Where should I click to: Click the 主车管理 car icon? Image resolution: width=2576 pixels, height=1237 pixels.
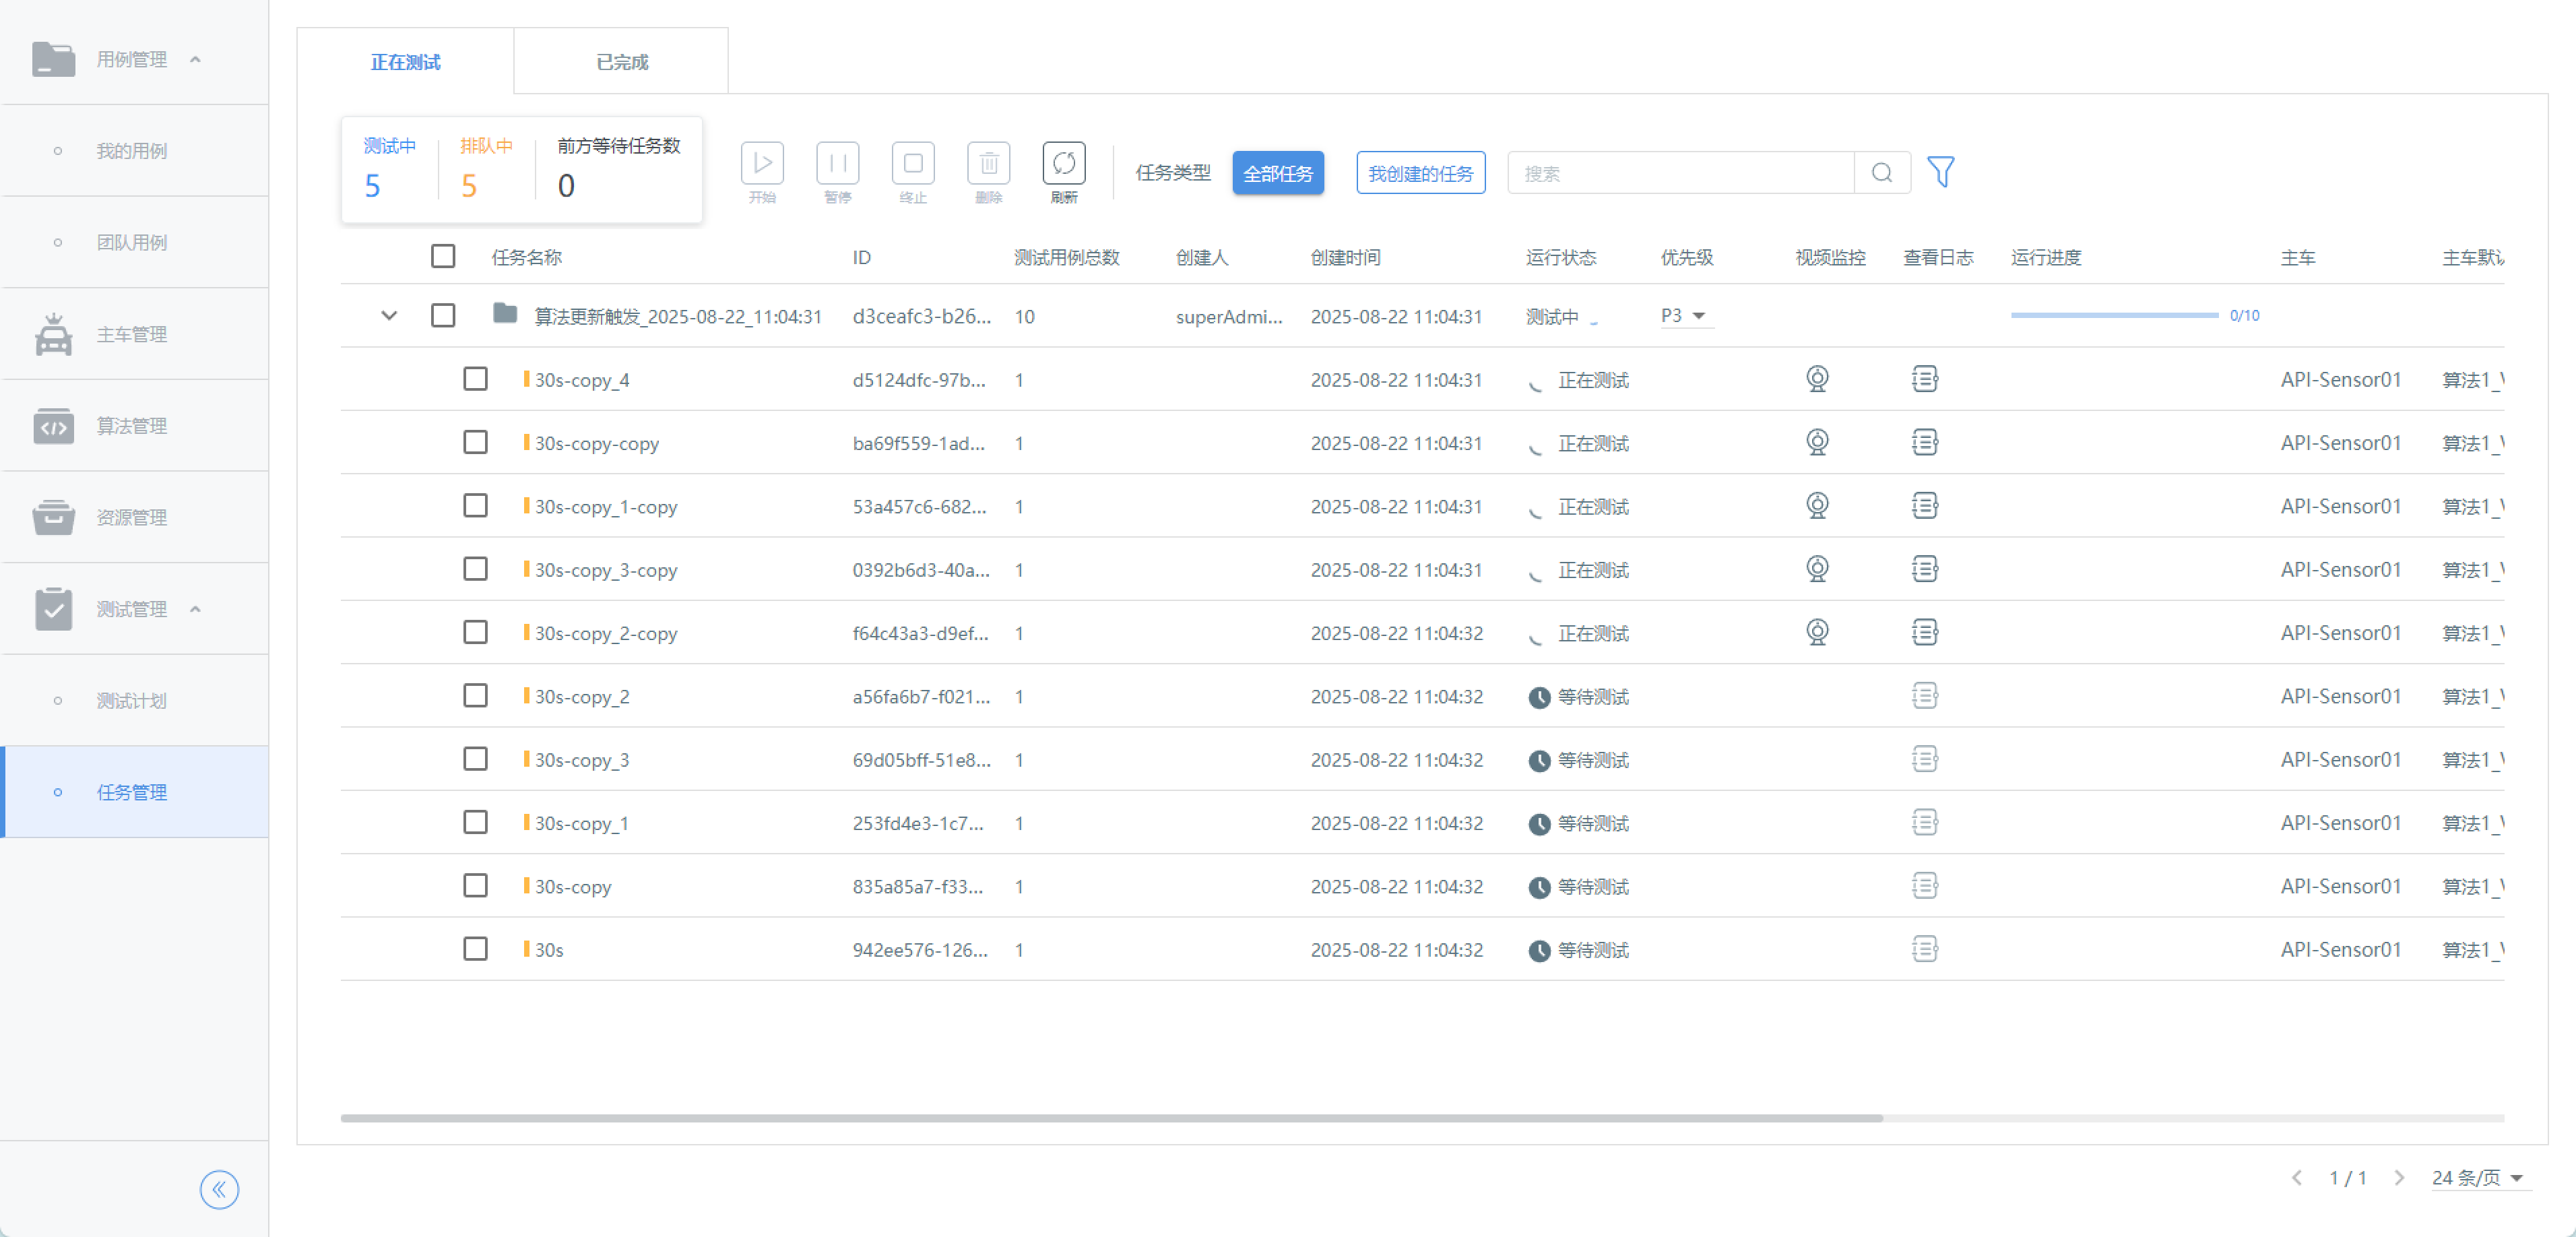pos(53,334)
